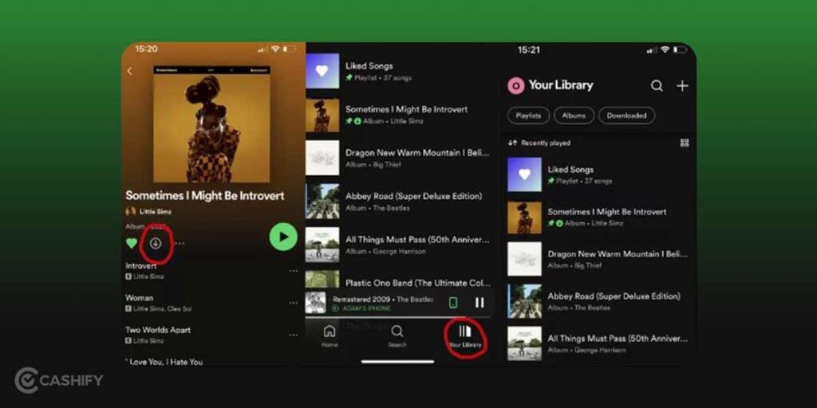
Task: Tap the pink profile avatar beside Your Library
Action: pyautogui.click(x=516, y=86)
